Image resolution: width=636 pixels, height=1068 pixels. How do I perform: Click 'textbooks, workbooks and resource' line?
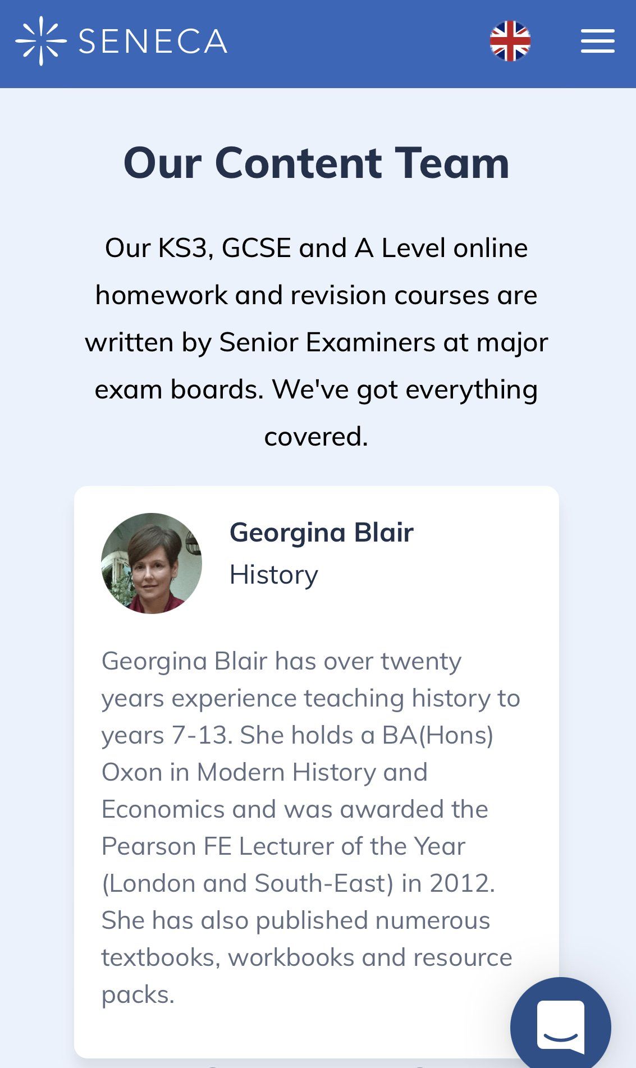pos(307,957)
